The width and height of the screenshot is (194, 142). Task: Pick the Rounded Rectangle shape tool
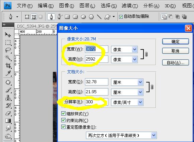[x=75, y=17]
